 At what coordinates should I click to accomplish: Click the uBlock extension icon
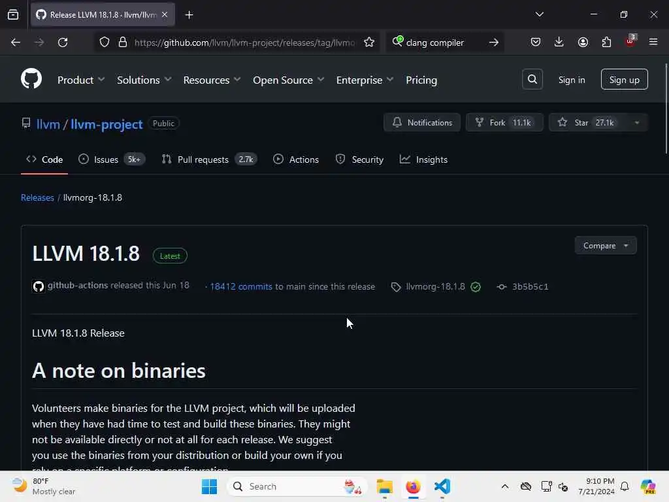(630, 41)
